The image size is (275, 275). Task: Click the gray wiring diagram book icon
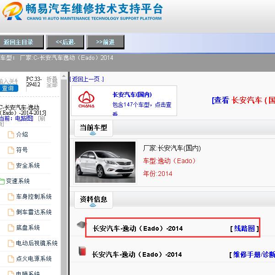point(81,225)
